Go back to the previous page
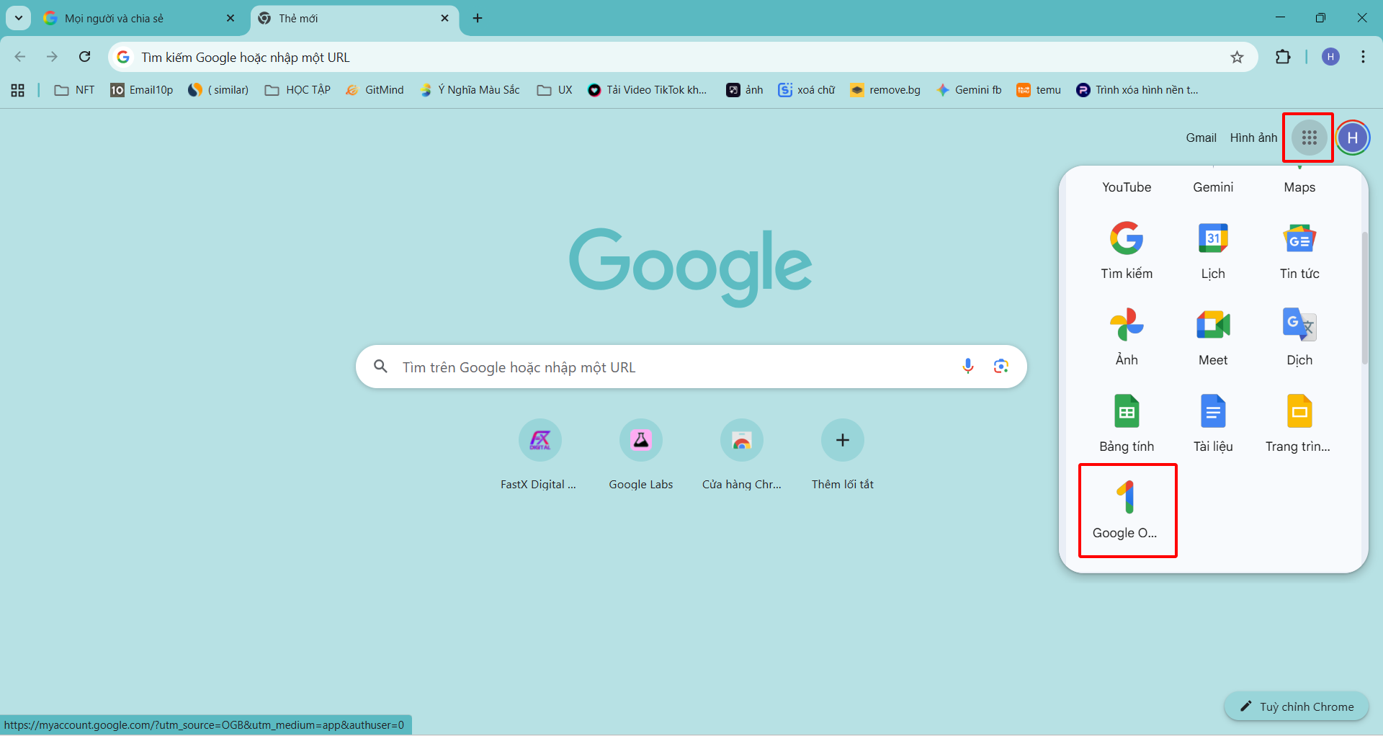The image size is (1383, 736). [x=20, y=57]
